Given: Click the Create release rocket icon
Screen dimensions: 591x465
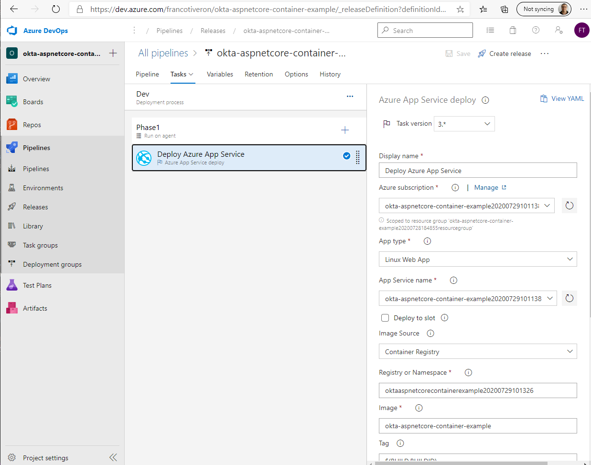Looking at the screenshot, I should click(482, 54).
